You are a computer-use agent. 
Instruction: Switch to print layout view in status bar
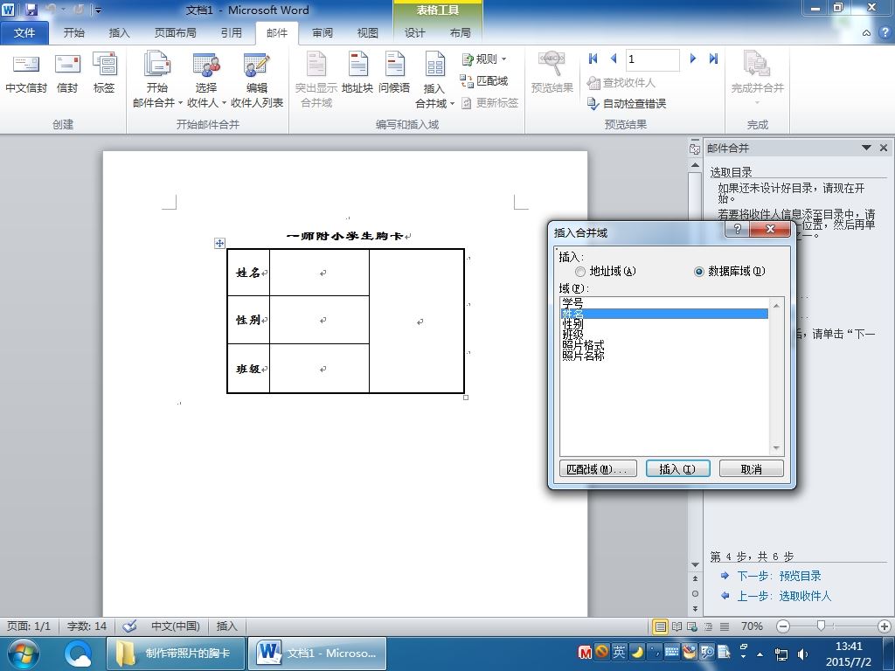click(x=661, y=626)
